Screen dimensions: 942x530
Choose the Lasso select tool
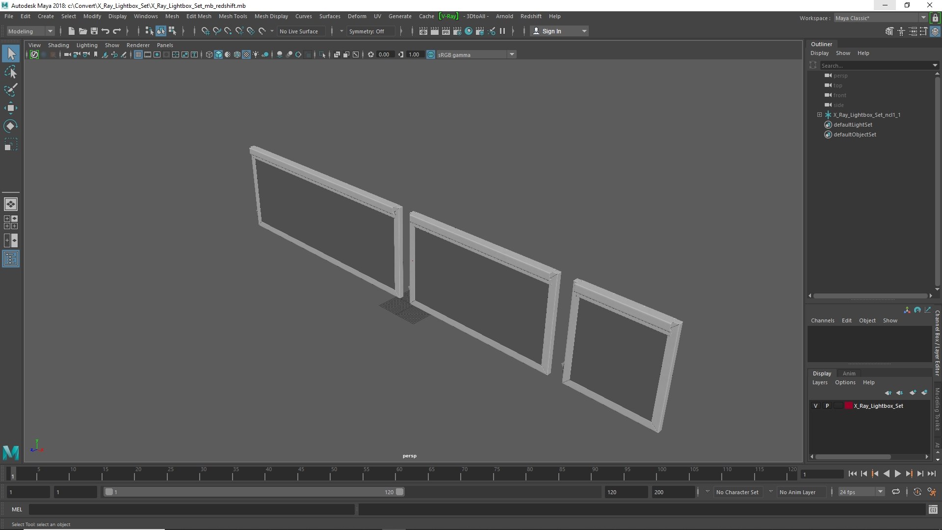click(x=11, y=72)
